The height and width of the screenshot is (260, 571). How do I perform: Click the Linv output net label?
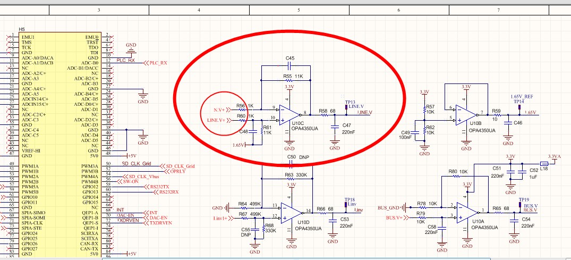(359, 211)
